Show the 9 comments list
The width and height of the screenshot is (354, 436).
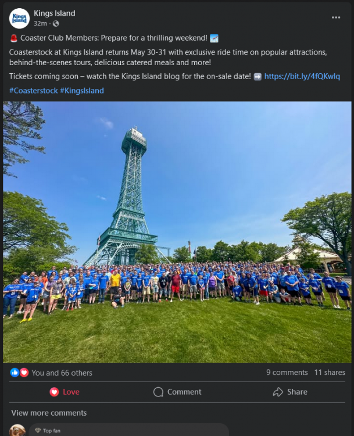[x=287, y=372]
